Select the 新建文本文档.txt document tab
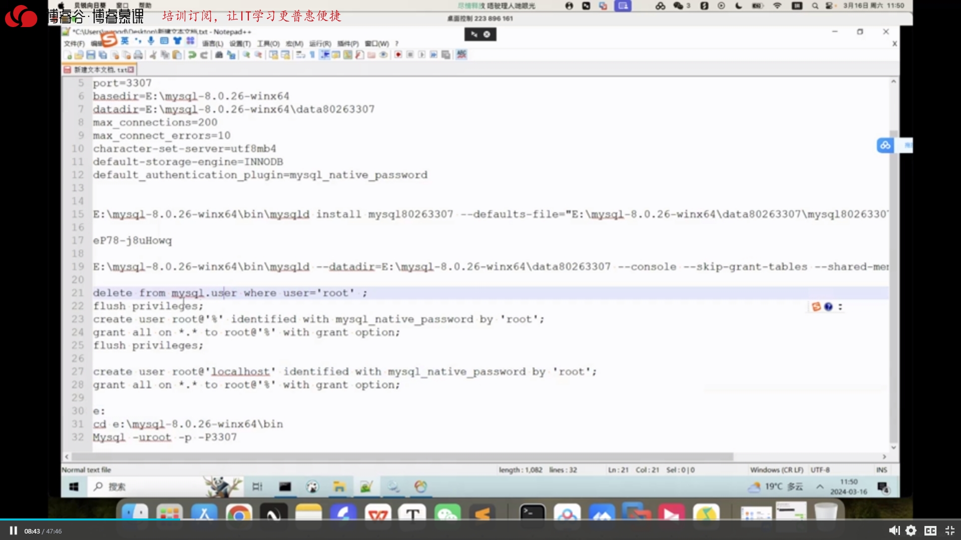 [99, 70]
